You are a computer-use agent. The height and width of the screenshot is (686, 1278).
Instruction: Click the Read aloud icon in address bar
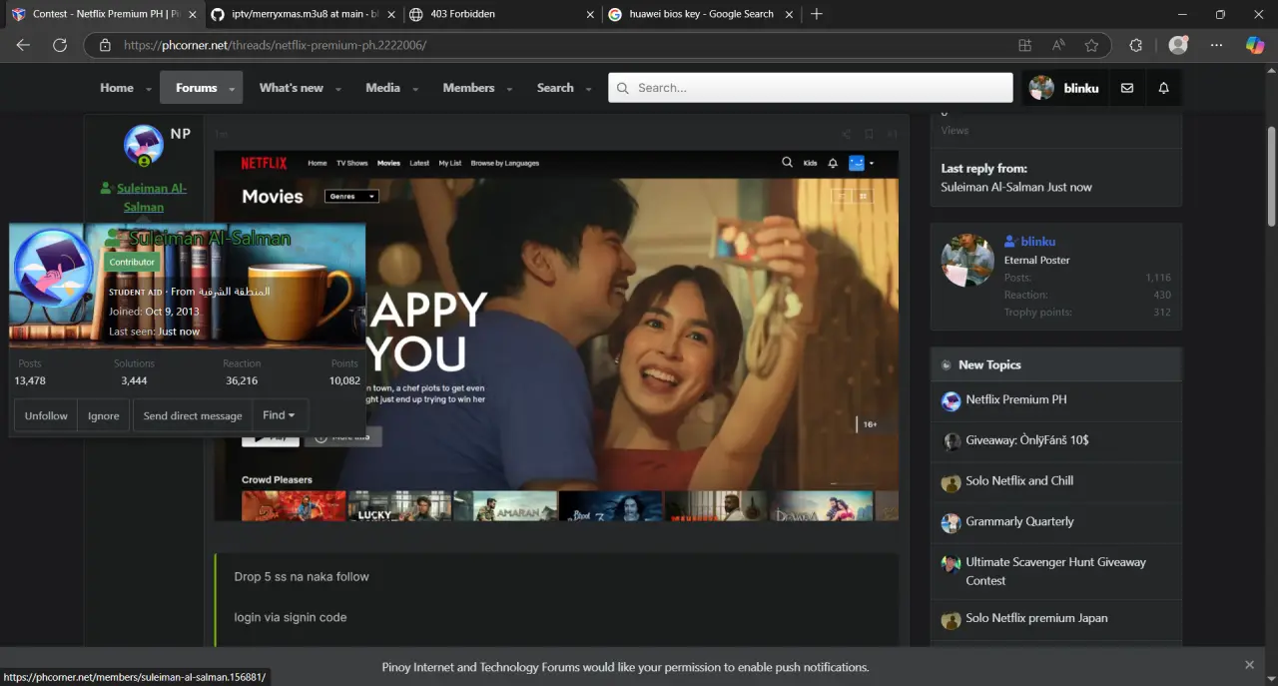coord(1058,45)
